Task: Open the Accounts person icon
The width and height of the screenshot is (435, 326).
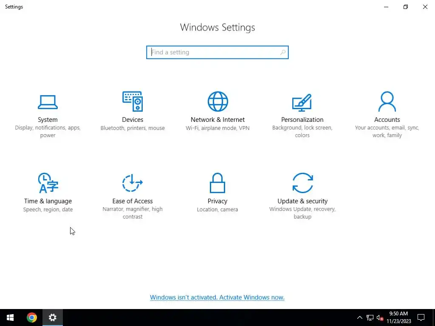Action: click(x=387, y=101)
